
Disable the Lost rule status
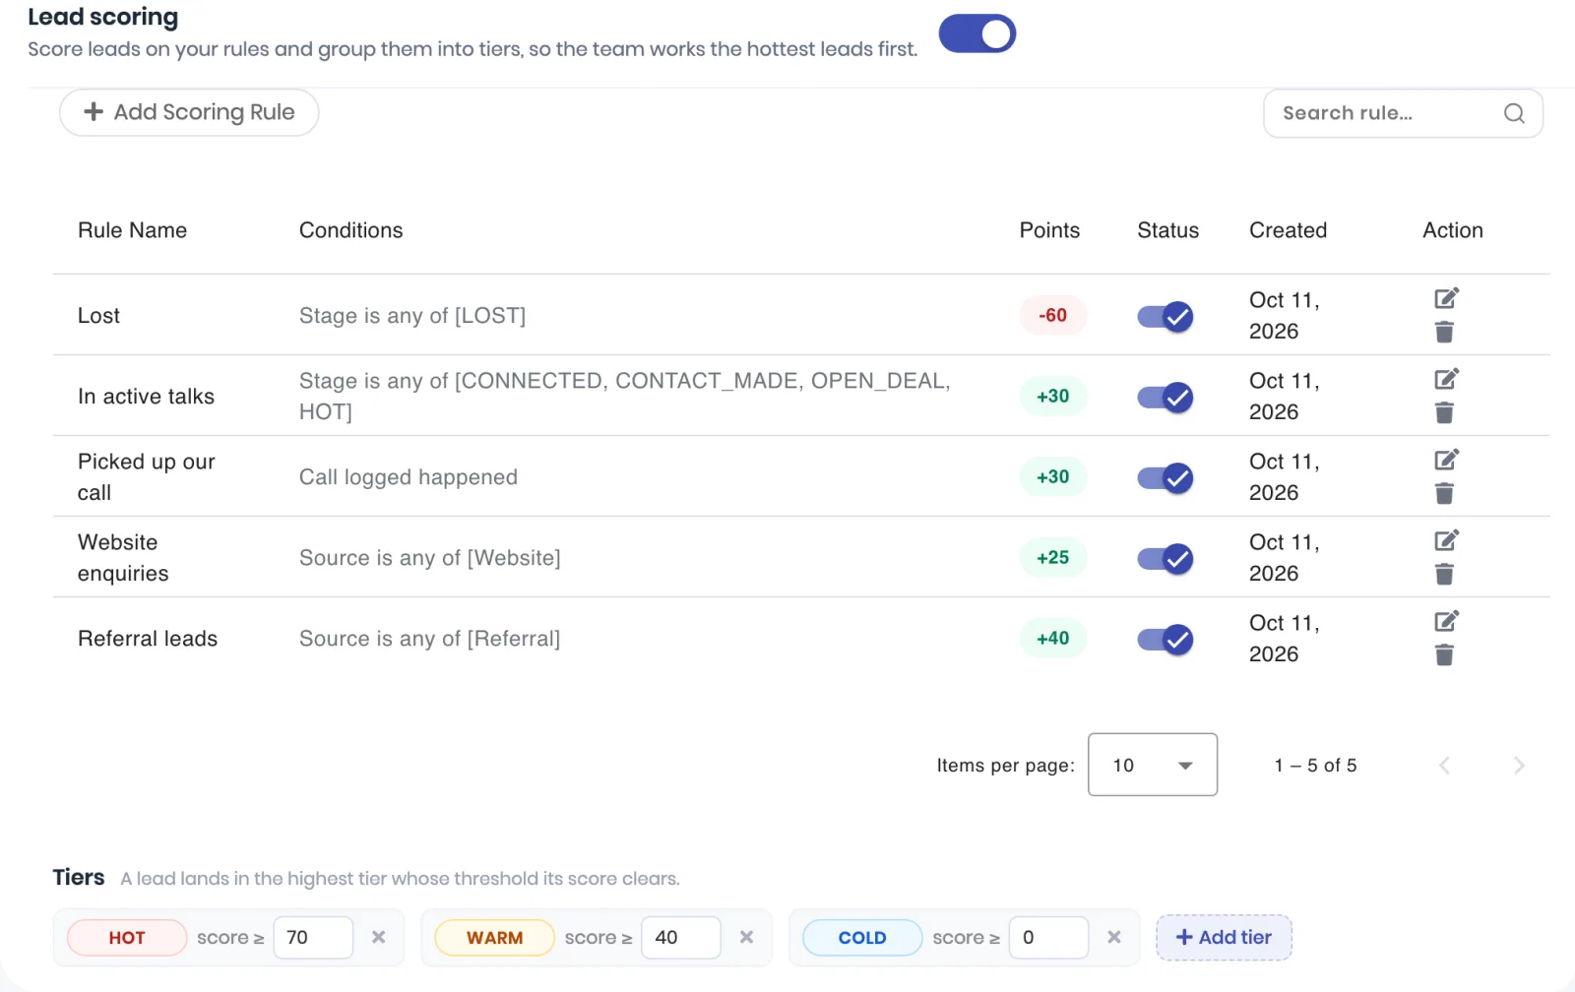tap(1165, 316)
